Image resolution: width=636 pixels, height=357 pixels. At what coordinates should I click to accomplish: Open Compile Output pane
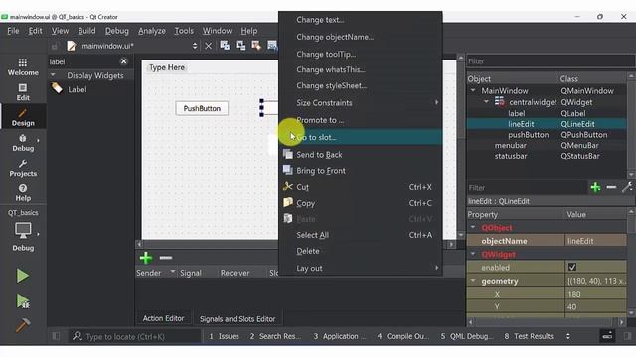(402, 336)
